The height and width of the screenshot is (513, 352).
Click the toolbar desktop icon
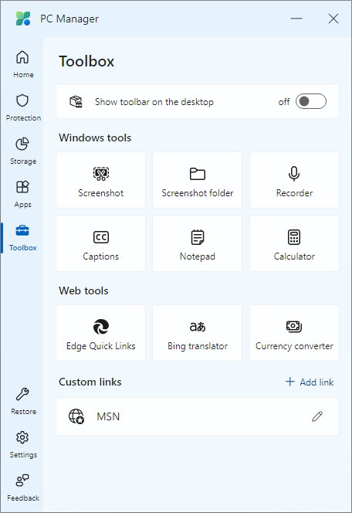point(76,102)
